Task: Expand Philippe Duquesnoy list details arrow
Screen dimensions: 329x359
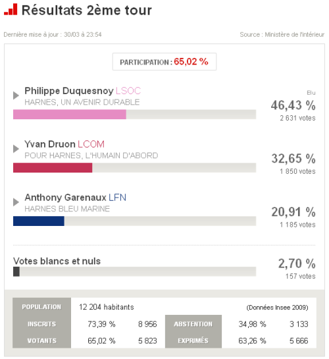Action: pyautogui.click(x=16, y=96)
